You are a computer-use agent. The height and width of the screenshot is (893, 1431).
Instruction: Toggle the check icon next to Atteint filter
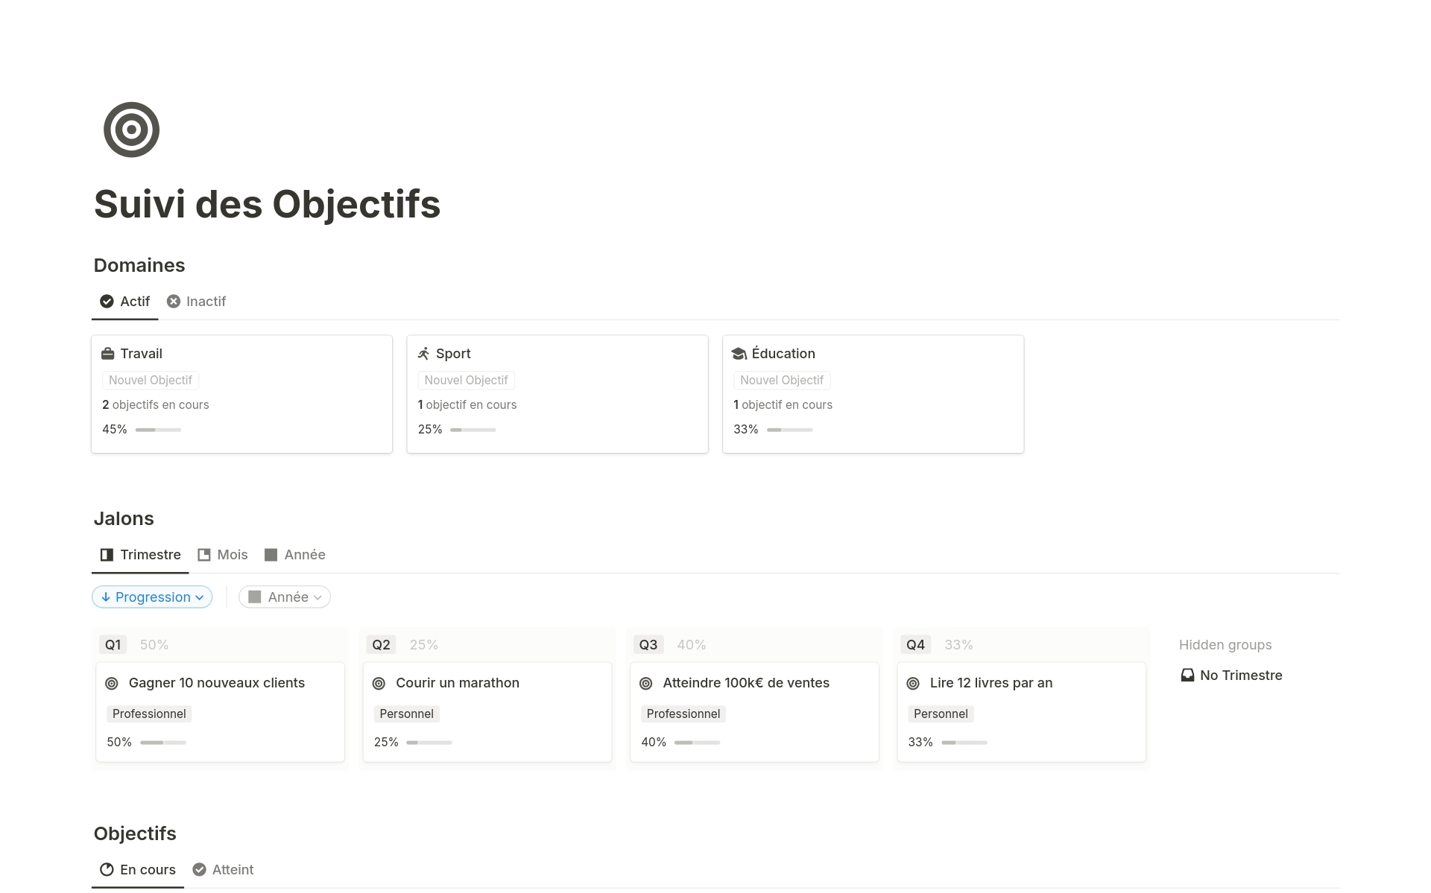tap(199, 869)
